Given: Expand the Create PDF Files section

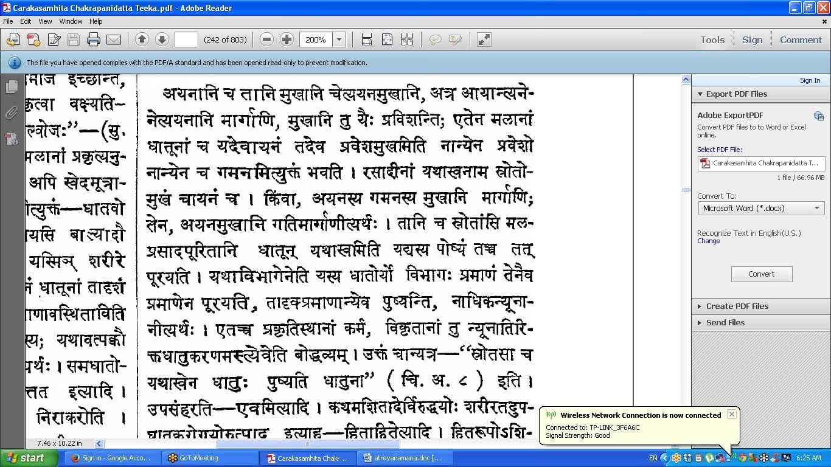Looking at the screenshot, I should [x=737, y=306].
